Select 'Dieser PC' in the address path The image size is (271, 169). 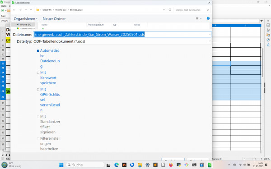point(47,10)
